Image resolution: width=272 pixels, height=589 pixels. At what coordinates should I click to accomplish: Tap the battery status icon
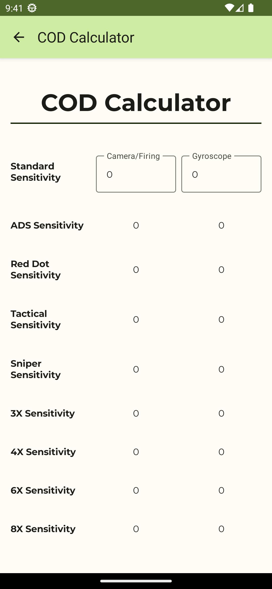tap(251, 8)
